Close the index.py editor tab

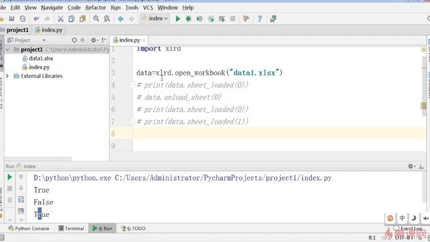[144, 40]
